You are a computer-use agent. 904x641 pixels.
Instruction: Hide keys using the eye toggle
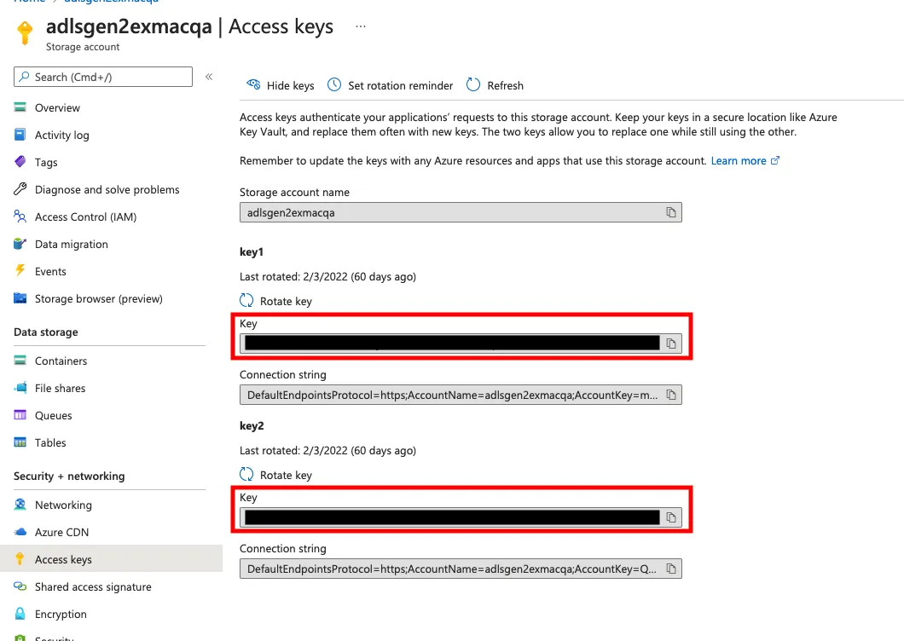[x=280, y=85]
